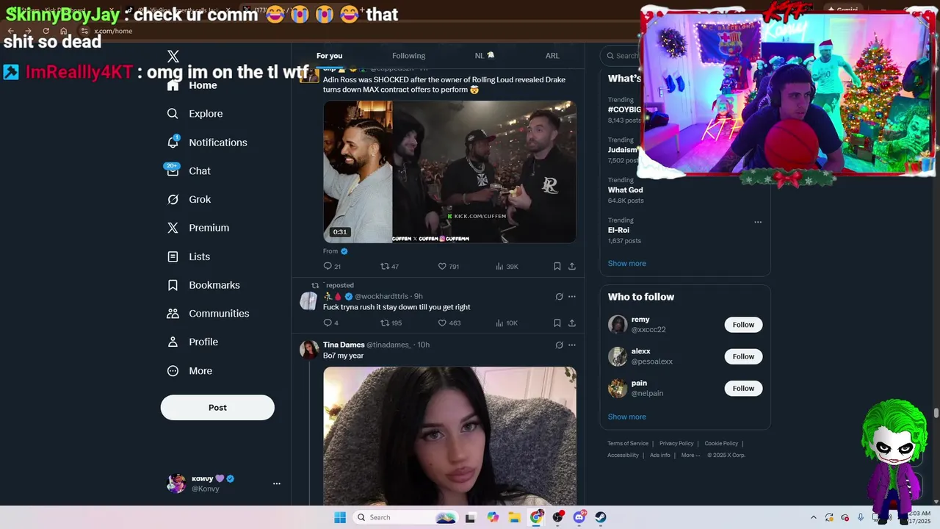Open Steam from the taskbar

pyautogui.click(x=601, y=517)
